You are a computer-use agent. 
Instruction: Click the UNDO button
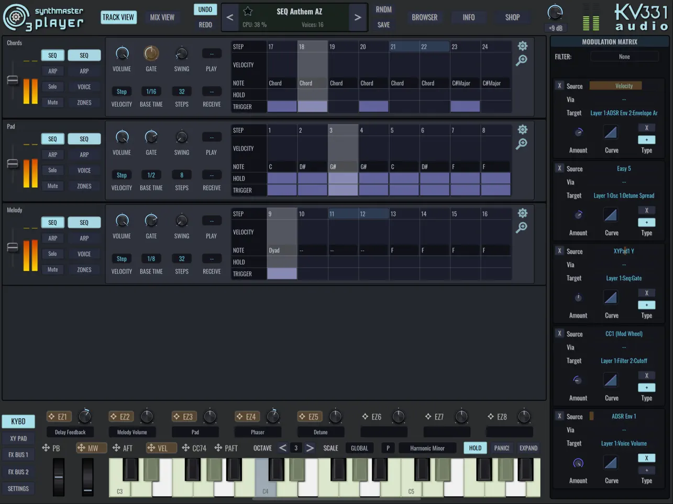pos(205,9)
